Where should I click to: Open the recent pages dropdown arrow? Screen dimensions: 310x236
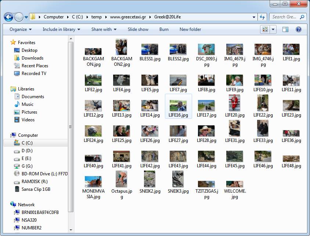26,17
